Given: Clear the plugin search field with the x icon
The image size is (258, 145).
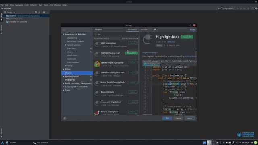Looking at the screenshot, I should point(137,34).
